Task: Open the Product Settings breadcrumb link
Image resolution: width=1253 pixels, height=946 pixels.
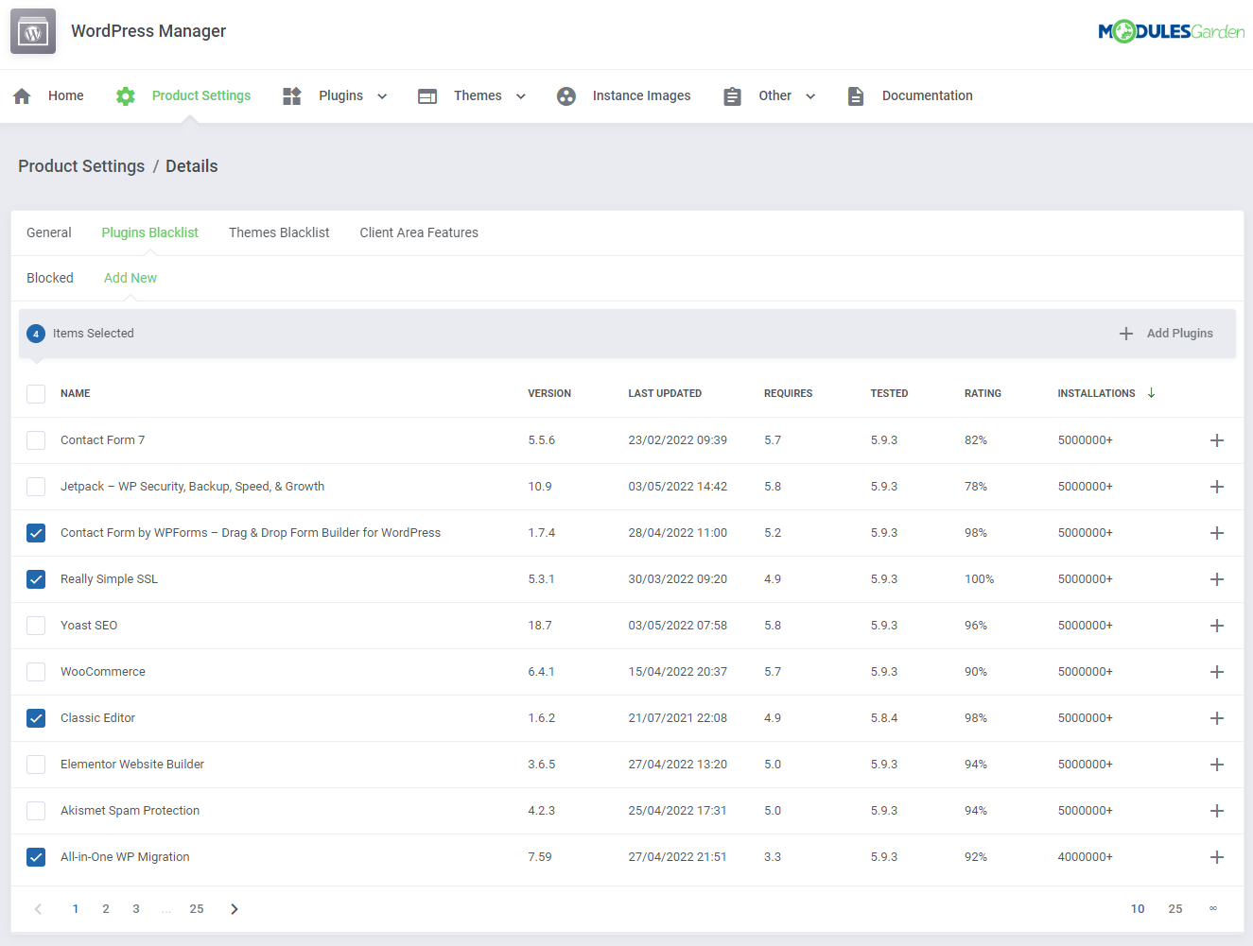Action: click(81, 166)
